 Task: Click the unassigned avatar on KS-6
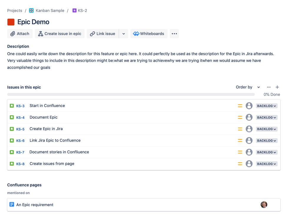(x=249, y=140)
